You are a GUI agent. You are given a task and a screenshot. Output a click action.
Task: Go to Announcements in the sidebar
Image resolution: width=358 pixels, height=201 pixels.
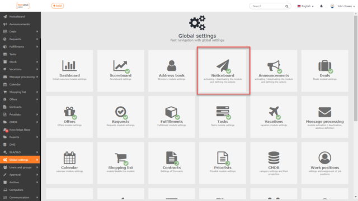coord(20,24)
